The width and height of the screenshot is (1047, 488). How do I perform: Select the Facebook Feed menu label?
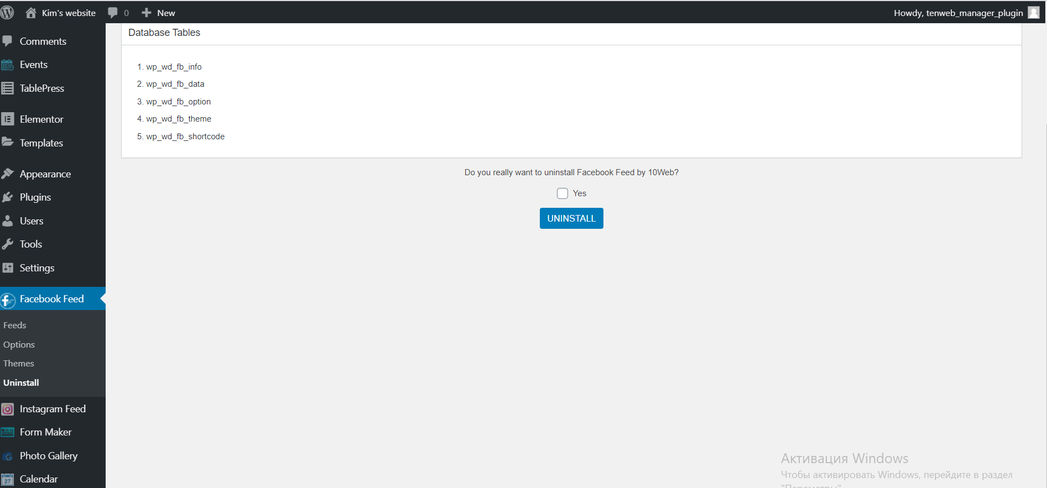(52, 299)
